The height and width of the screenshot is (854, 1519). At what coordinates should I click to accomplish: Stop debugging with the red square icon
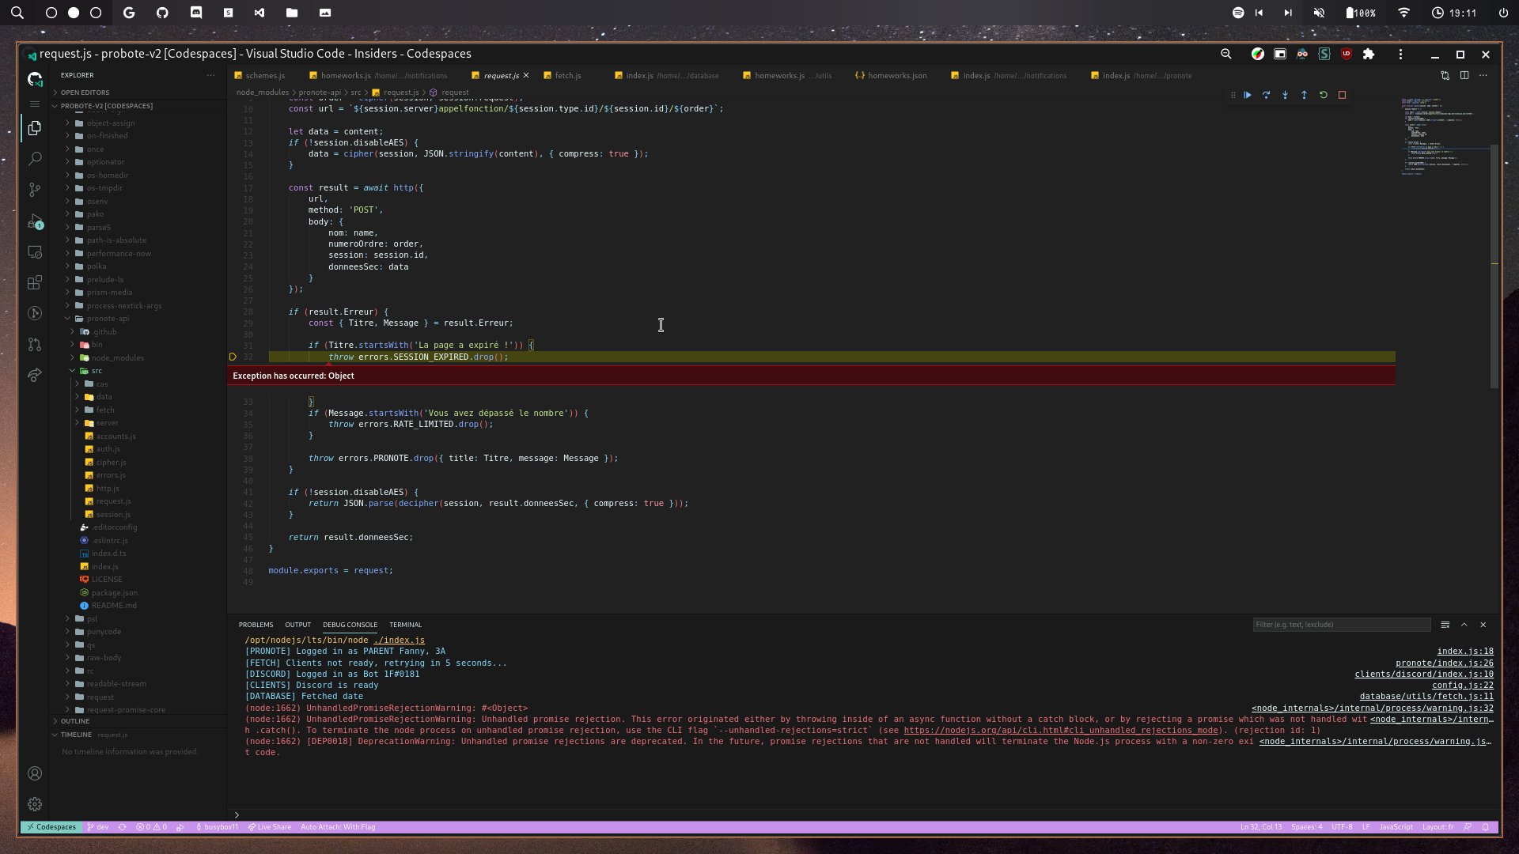tap(1343, 95)
